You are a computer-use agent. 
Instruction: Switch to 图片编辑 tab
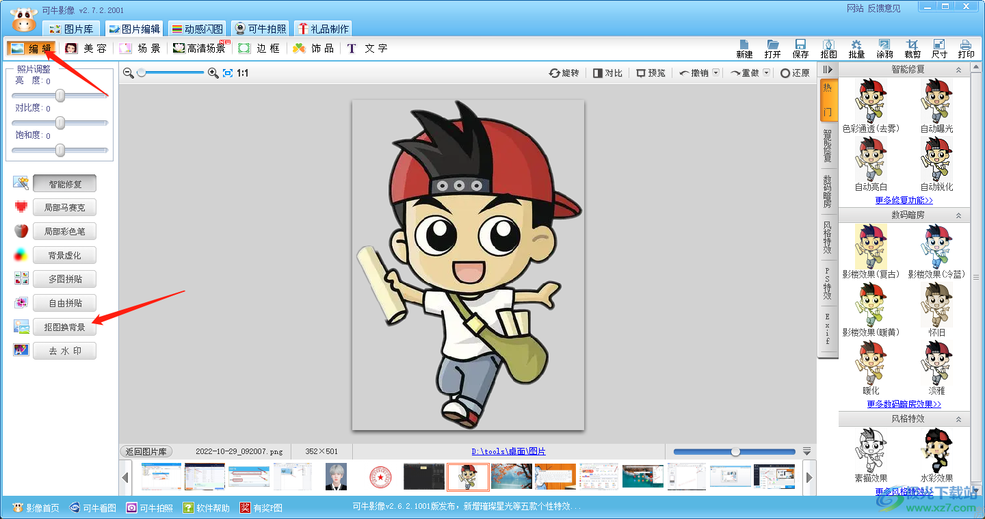[x=134, y=29]
